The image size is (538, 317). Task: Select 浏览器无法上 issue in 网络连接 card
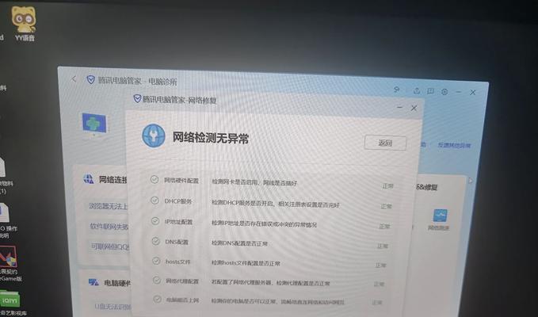coord(109,206)
